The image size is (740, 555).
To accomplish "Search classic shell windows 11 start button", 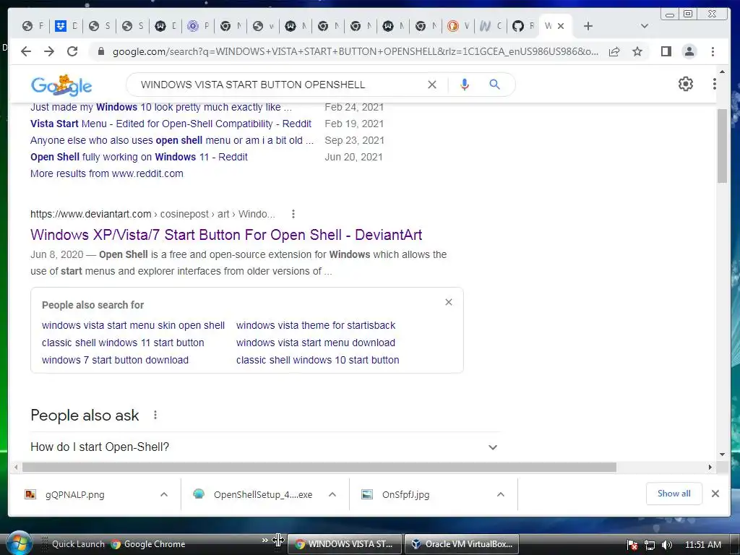I will pyautogui.click(x=123, y=343).
